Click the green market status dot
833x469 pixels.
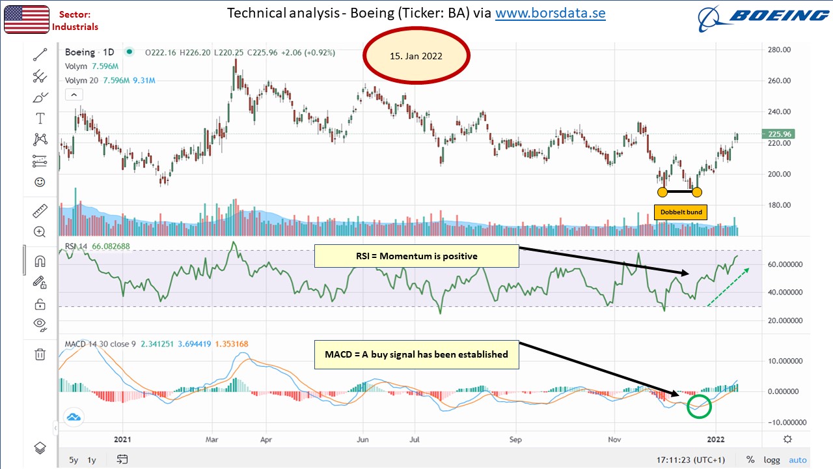tap(130, 52)
